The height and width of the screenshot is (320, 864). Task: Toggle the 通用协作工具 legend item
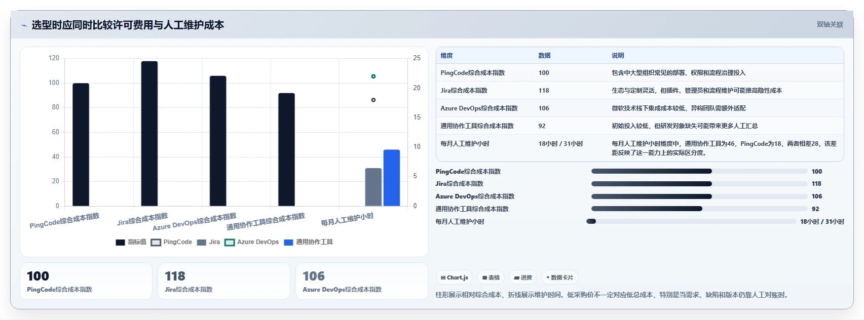tap(308, 242)
